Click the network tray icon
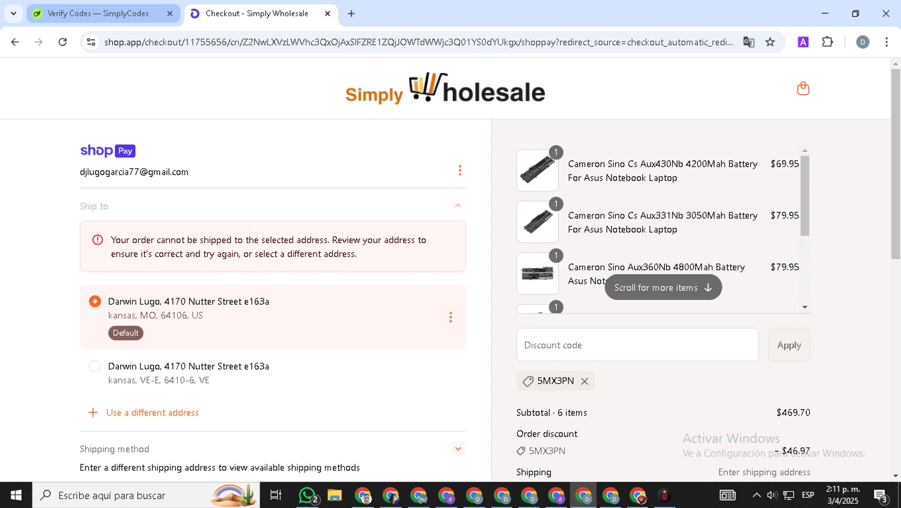 click(x=789, y=495)
